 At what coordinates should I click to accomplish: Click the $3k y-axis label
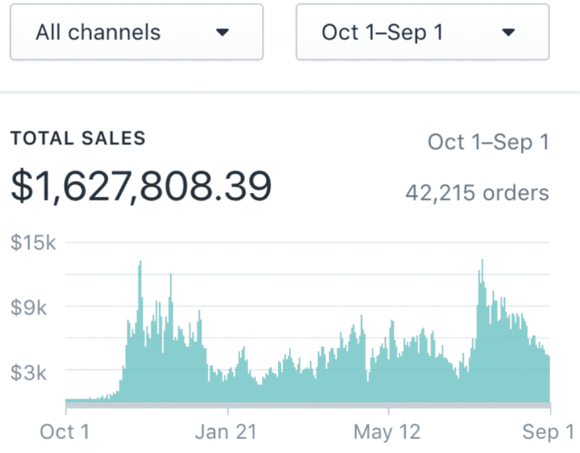point(29,372)
